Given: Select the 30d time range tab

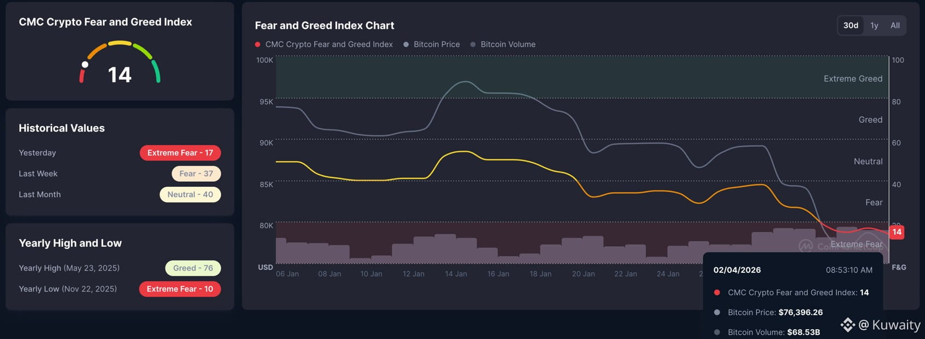Looking at the screenshot, I should 851,25.
